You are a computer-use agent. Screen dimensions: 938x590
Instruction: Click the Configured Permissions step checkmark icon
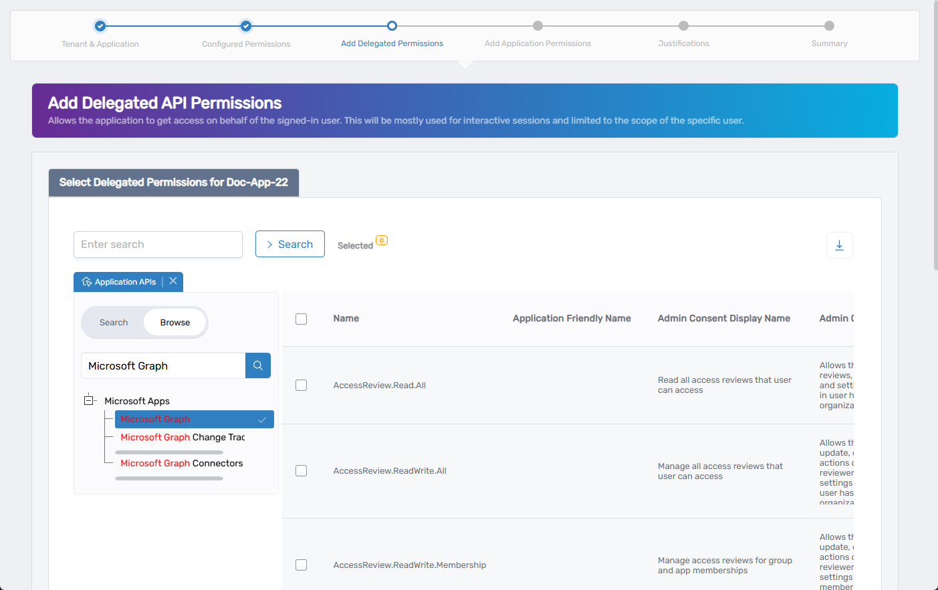pos(245,25)
